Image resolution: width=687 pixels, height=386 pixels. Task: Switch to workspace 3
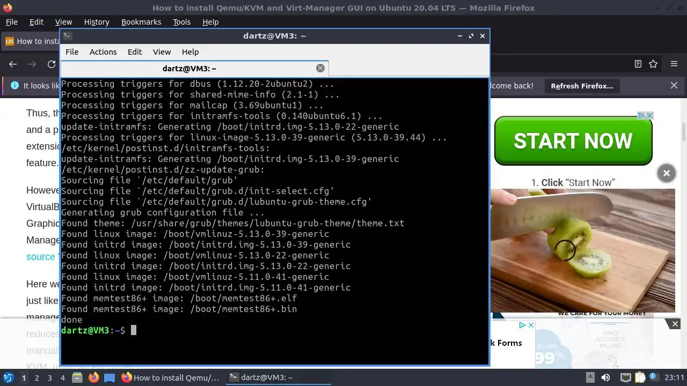tap(49, 378)
